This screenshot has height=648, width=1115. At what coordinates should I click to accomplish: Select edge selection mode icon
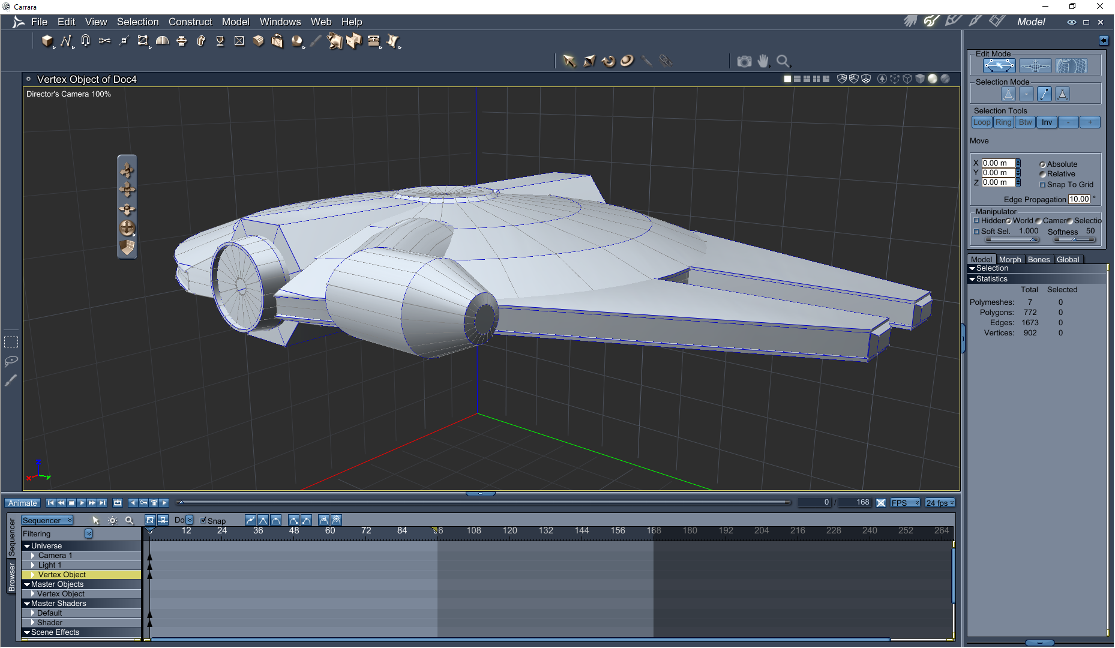point(1044,94)
